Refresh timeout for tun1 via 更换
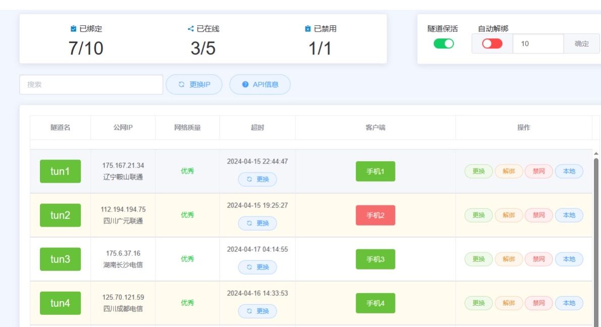 pyautogui.click(x=258, y=179)
